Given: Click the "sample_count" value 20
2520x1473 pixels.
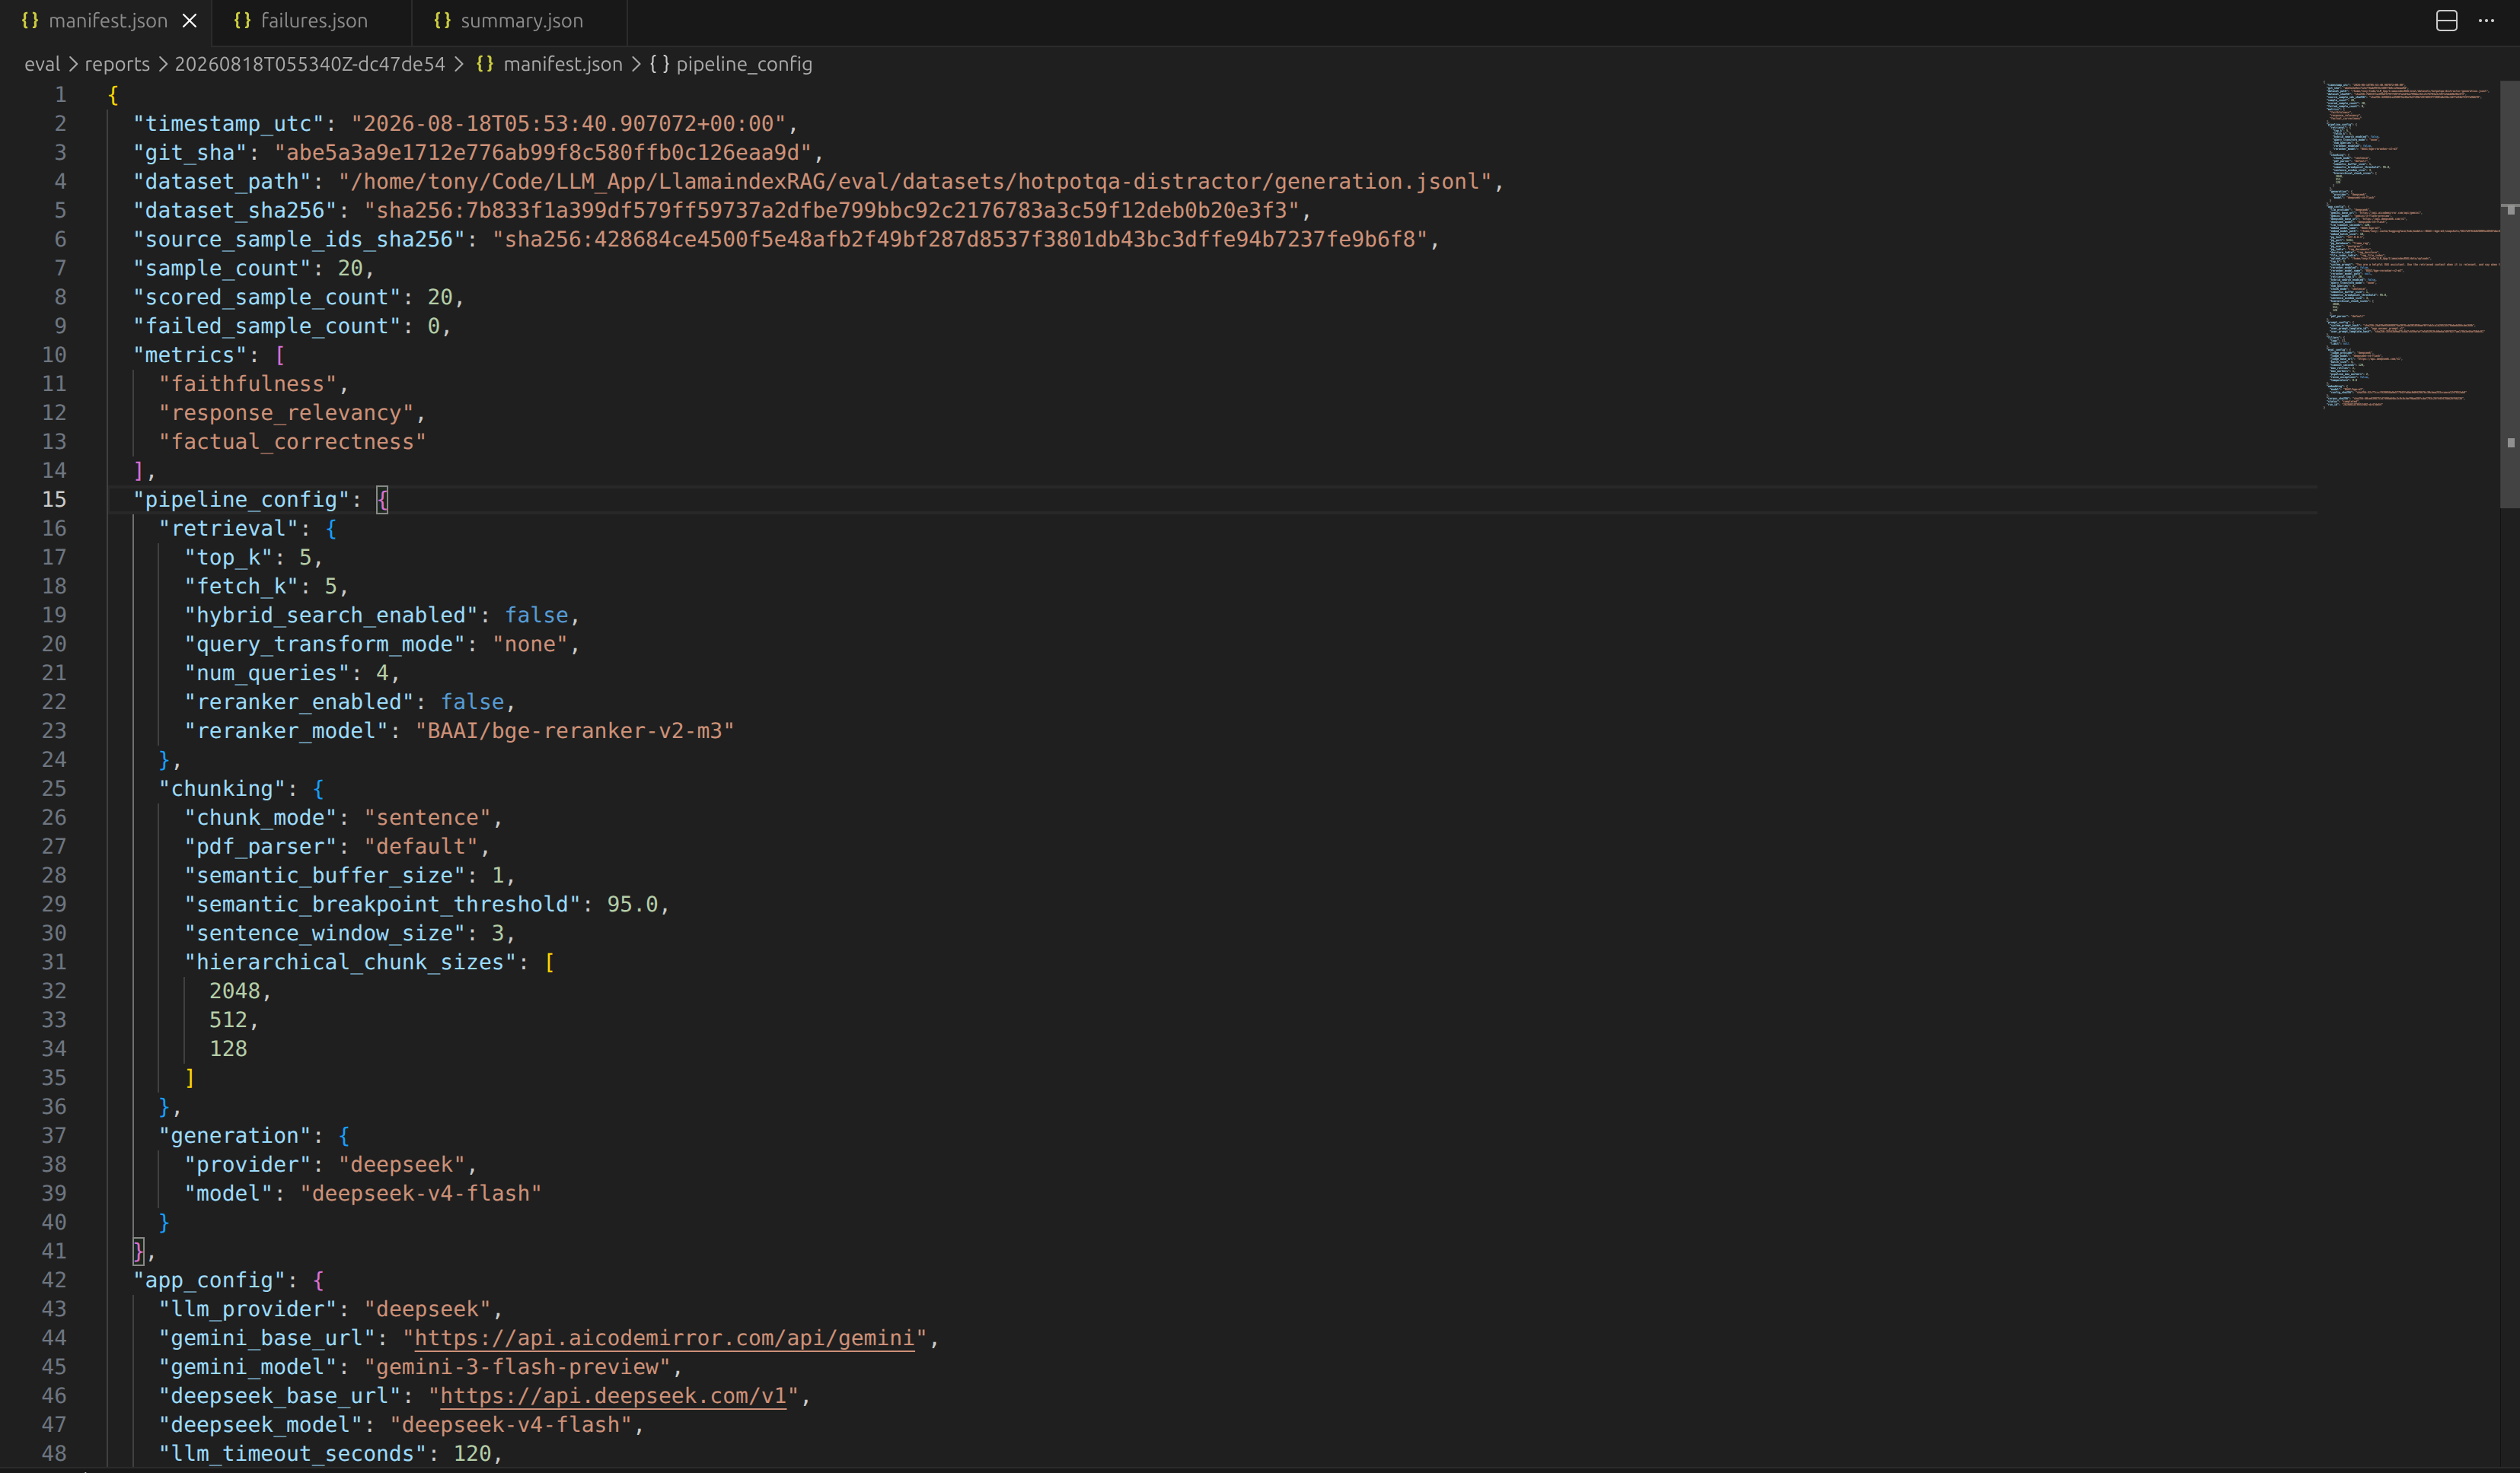Looking at the screenshot, I should 350,269.
